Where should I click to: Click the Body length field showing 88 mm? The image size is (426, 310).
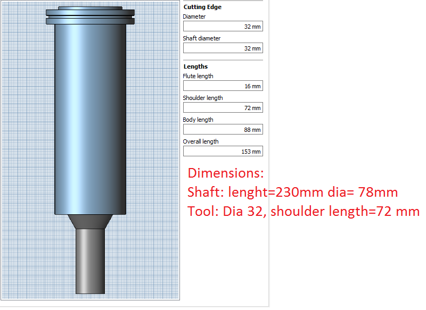click(223, 130)
